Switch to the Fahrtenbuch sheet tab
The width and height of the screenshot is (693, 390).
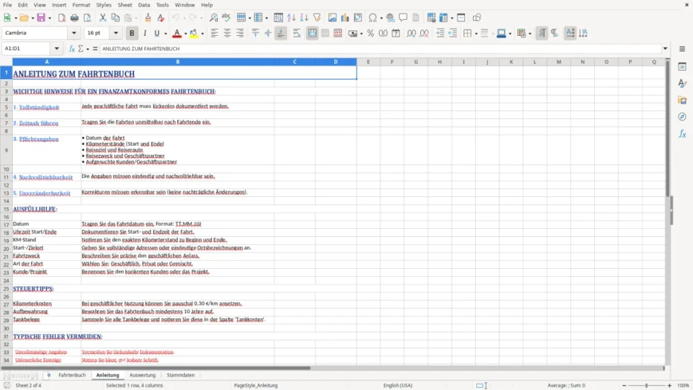72,375
